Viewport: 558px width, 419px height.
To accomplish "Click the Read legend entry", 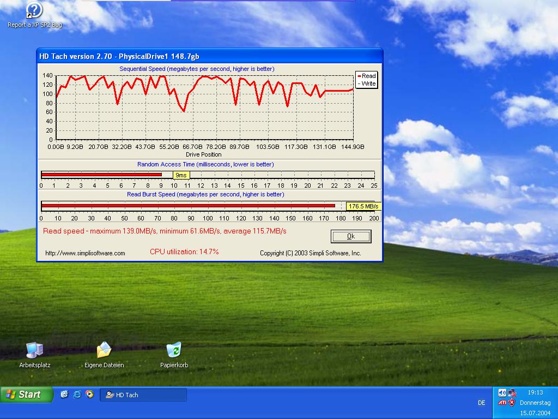I will (367, 76).
